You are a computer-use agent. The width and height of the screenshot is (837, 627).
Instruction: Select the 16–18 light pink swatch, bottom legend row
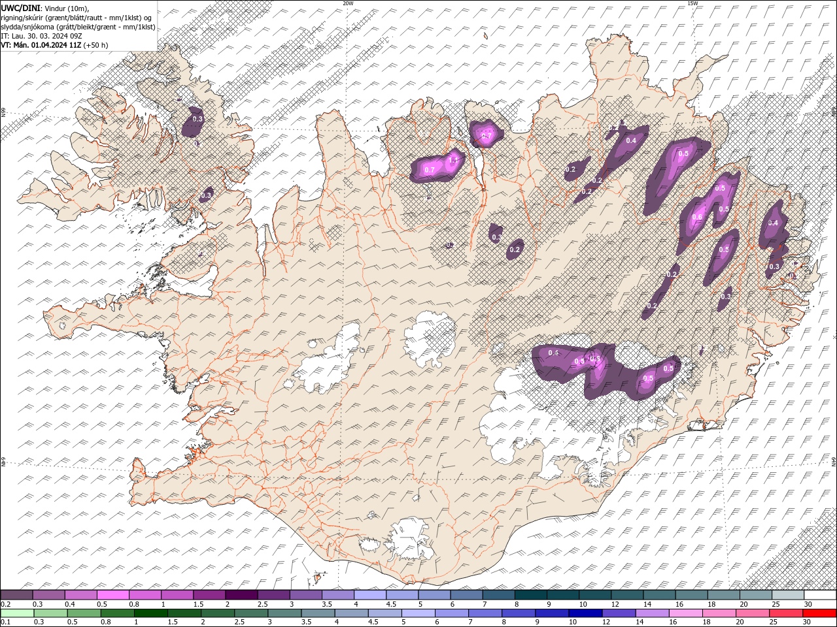pos(685,613)
